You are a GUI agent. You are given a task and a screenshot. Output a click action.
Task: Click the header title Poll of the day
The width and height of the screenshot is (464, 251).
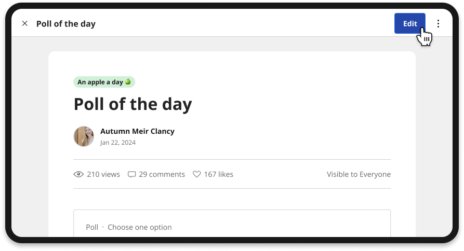click(x=66, y=24)
